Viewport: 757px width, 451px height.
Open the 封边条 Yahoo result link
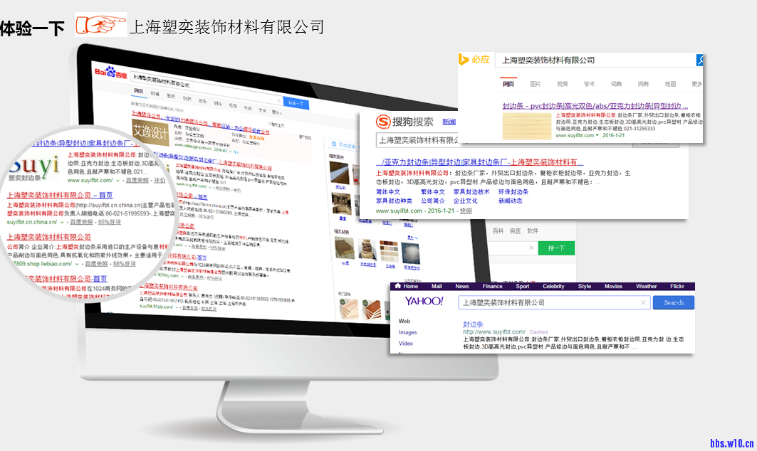473,324
